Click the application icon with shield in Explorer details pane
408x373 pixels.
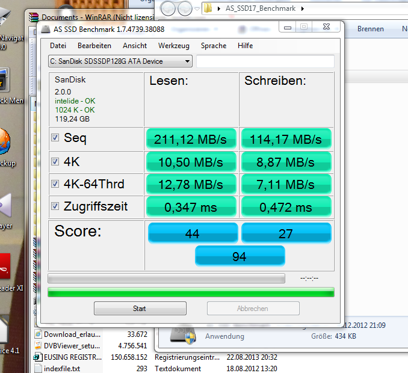[183, 335]
